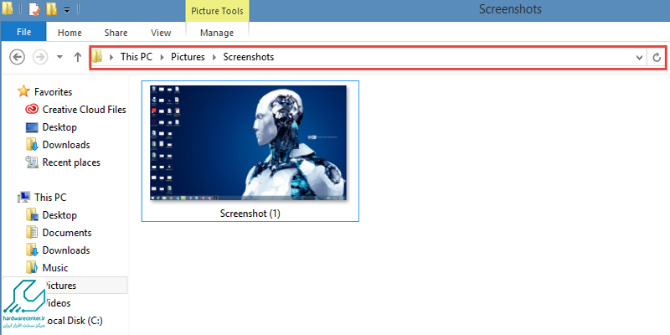
Task: Switch to the Home ribbon tab
Action: tap(70, 33)
